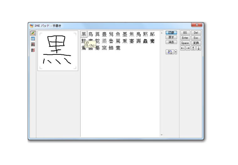Switch to radical (部) search
The image size is (238, 165).
(33, 50)
